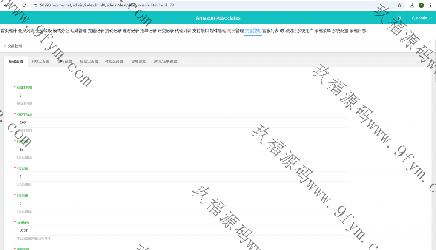This screenshot has height=250, width=436.
Task: Click the refresh icon in teal header
Action: coord(399,18)
